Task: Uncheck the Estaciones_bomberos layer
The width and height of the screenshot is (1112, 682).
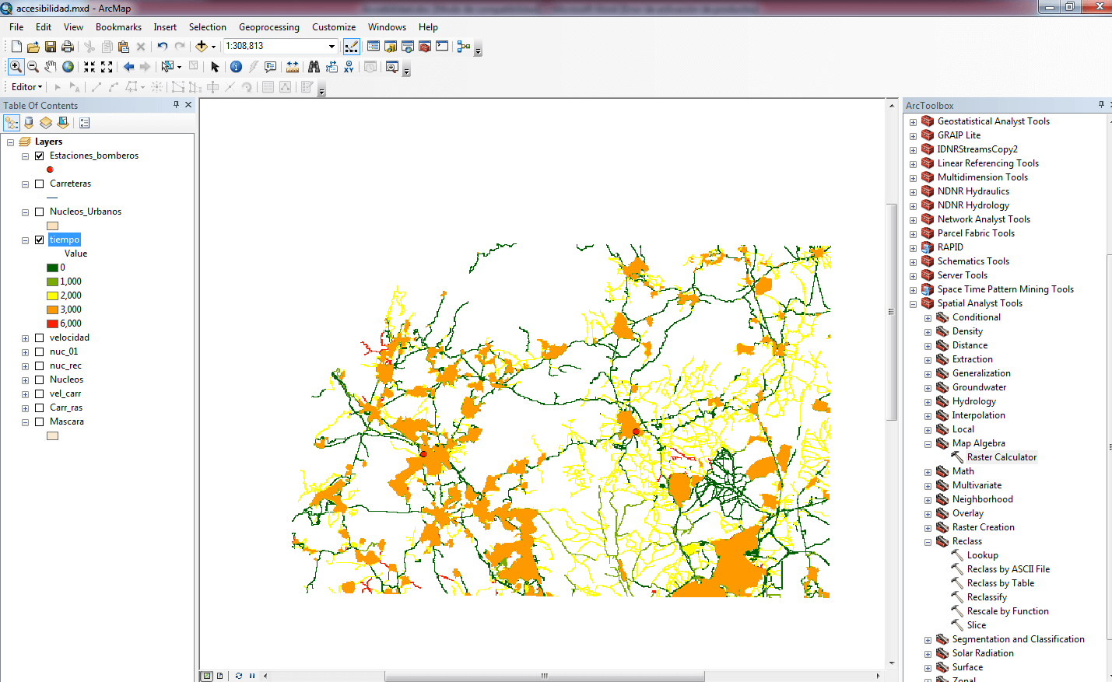Action: 40,156
